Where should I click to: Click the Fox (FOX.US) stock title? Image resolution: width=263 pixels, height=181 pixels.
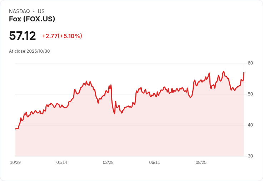[32, 19]
